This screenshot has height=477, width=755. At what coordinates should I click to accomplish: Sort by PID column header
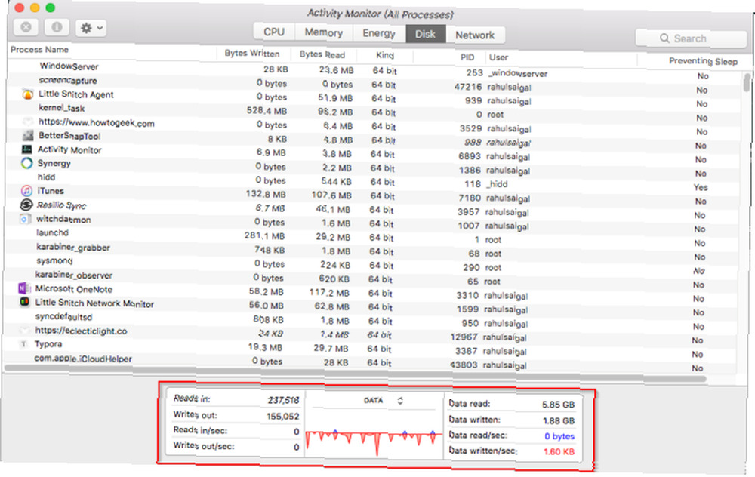467,57
